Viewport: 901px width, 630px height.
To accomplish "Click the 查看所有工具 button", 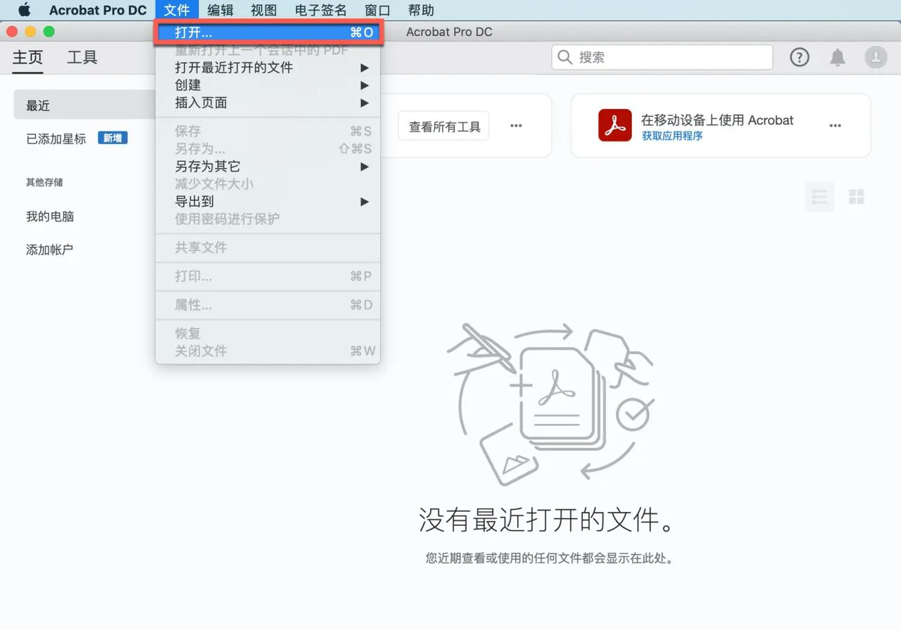I will click(444, 126).
